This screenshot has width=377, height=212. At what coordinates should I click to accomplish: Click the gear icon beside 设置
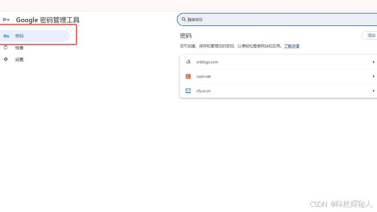(6, 59)
